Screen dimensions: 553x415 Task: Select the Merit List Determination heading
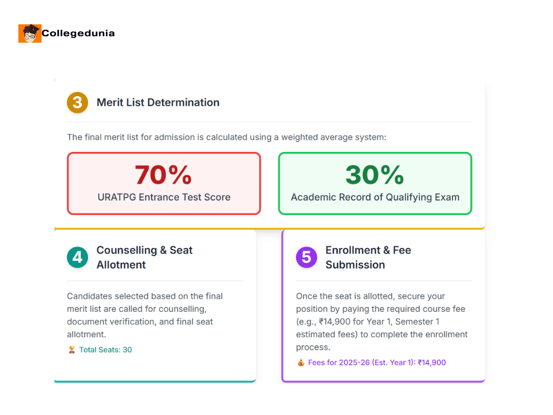click(158, 103)
